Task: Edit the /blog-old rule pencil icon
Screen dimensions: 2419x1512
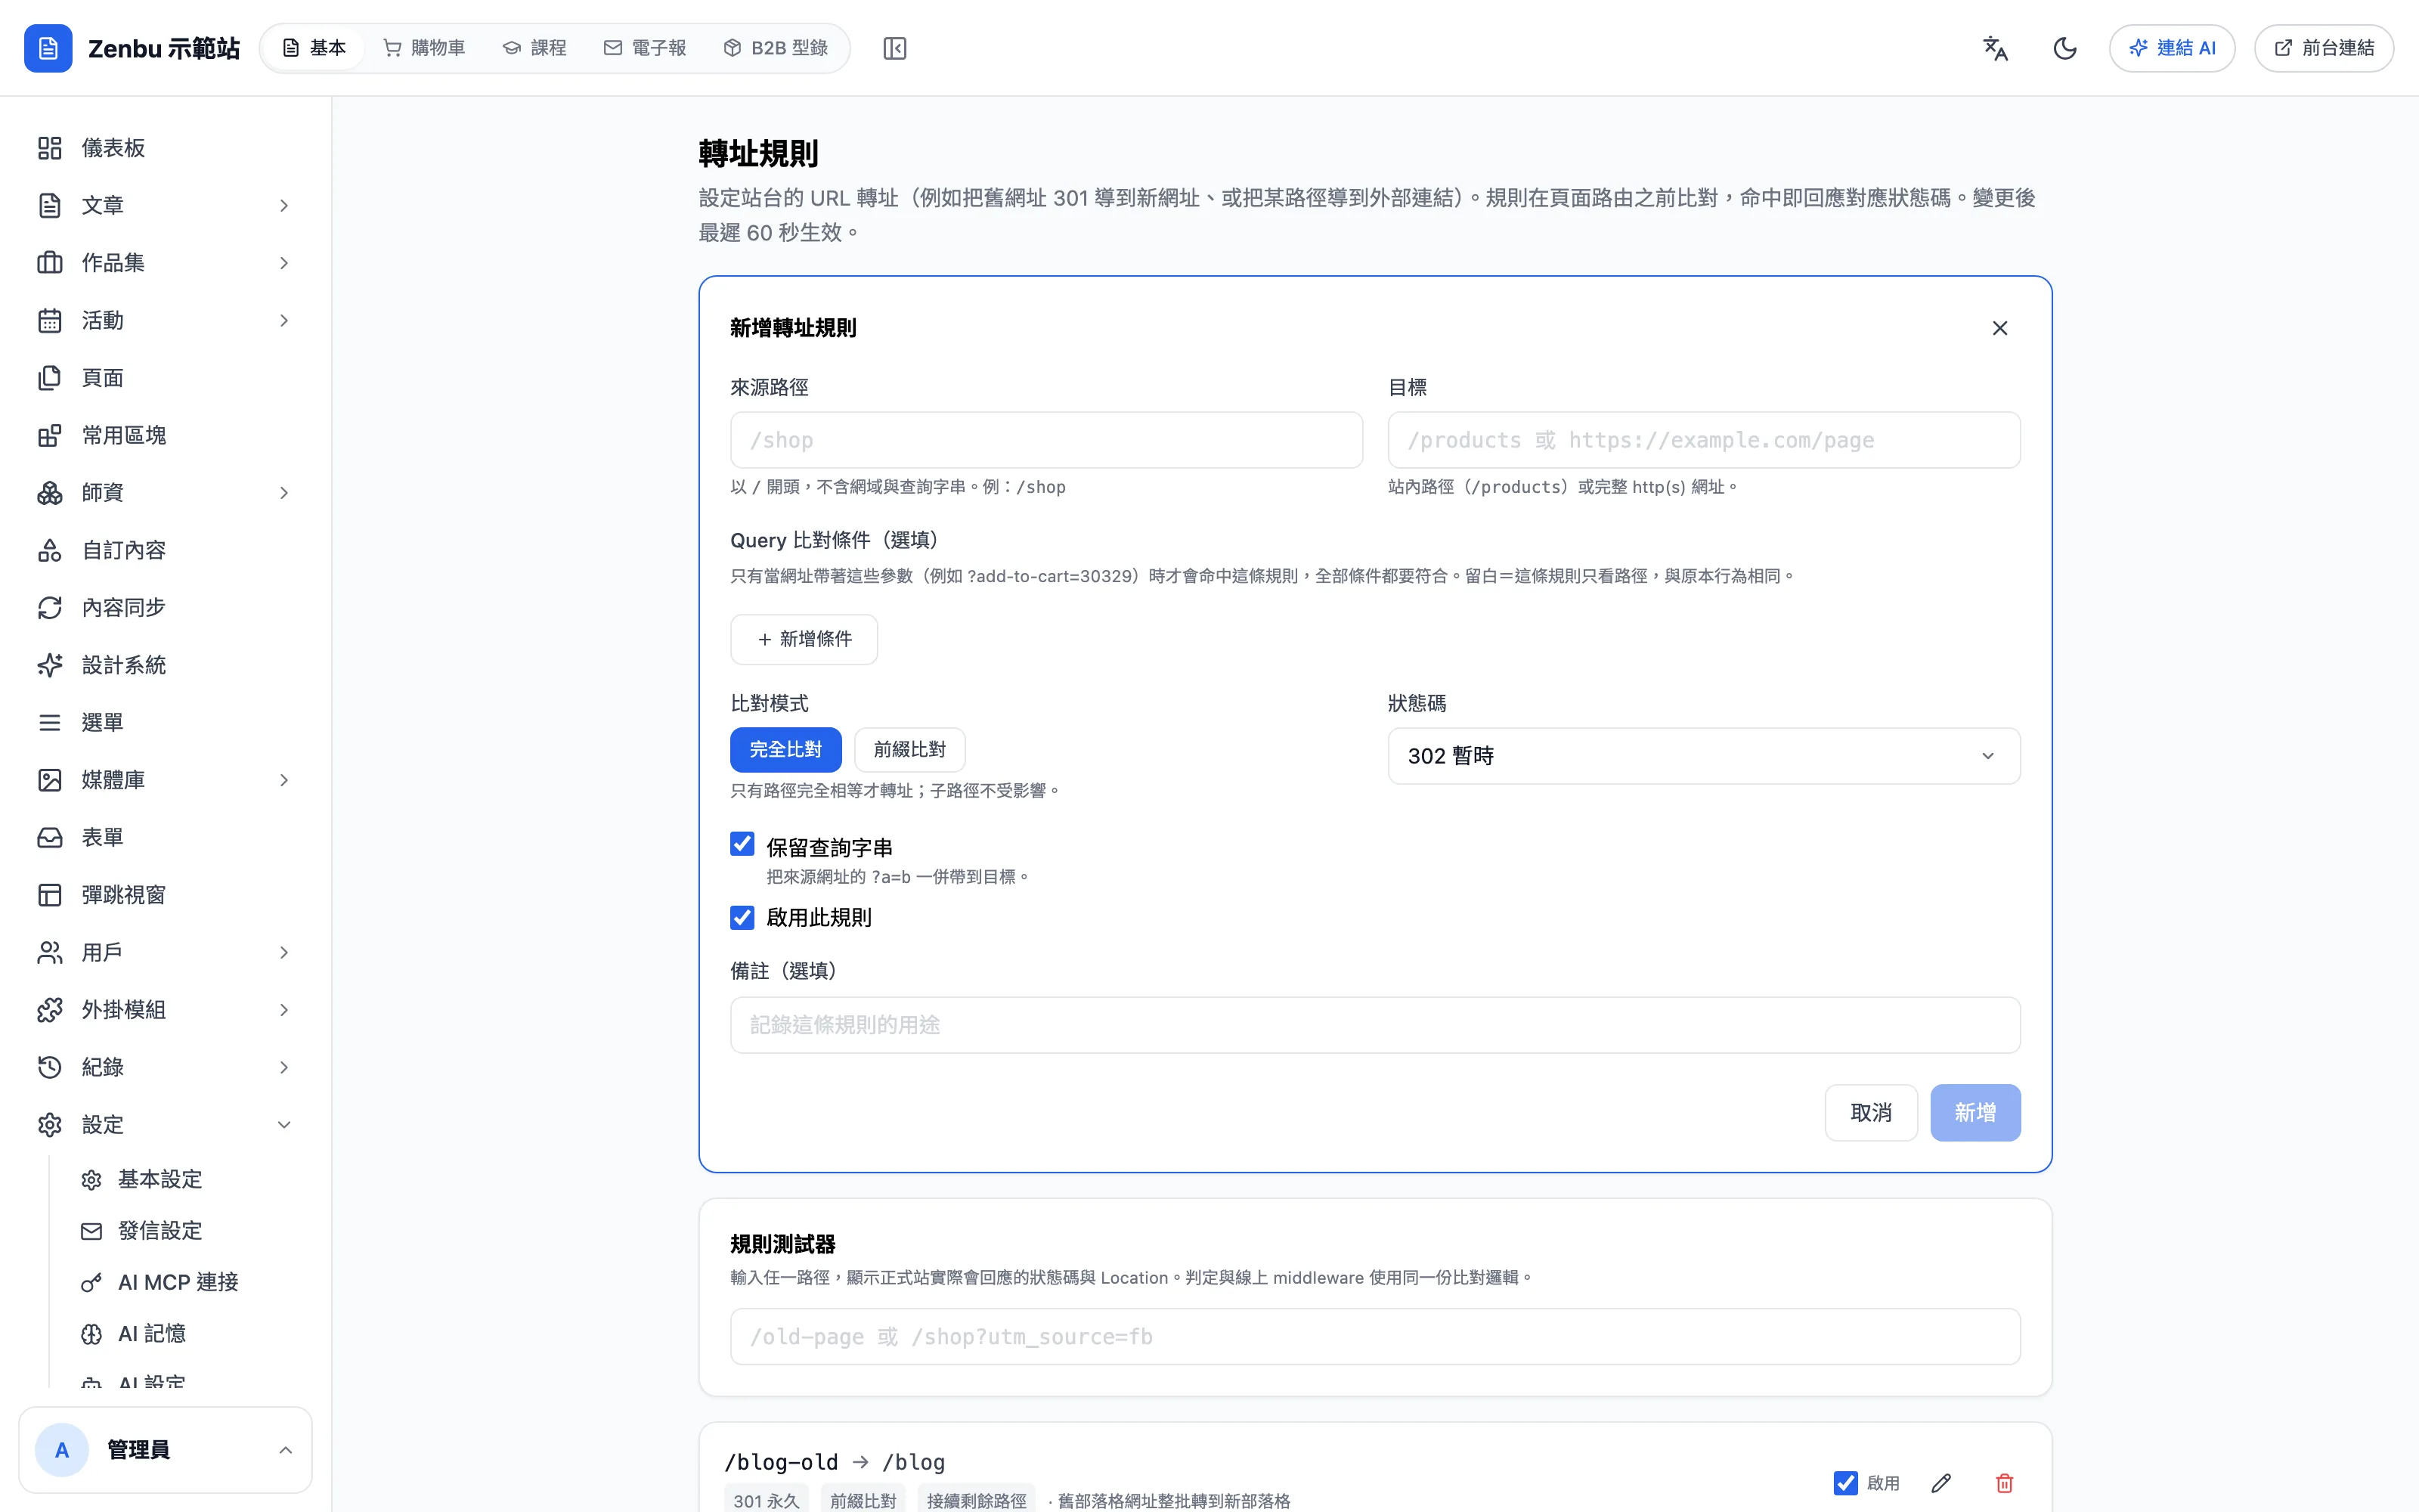Action: tap(1941, 1483)
